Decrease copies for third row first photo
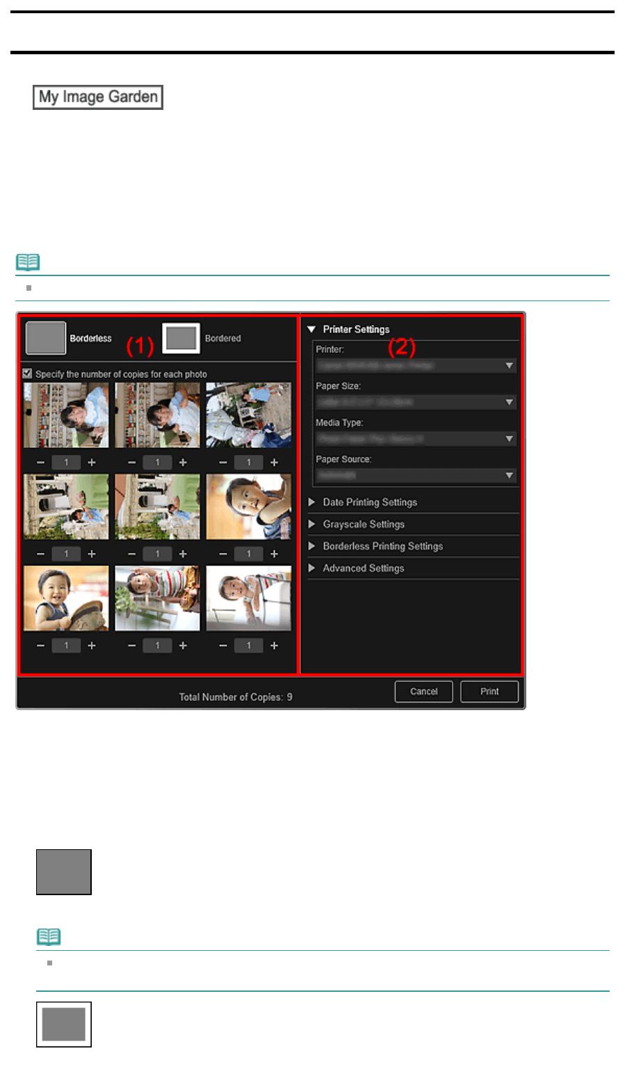Screen dimensions: 625x1092 [x=40, y=646]
